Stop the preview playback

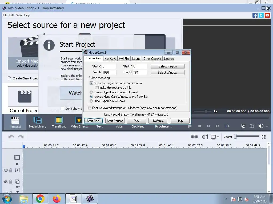pos(199,126)
